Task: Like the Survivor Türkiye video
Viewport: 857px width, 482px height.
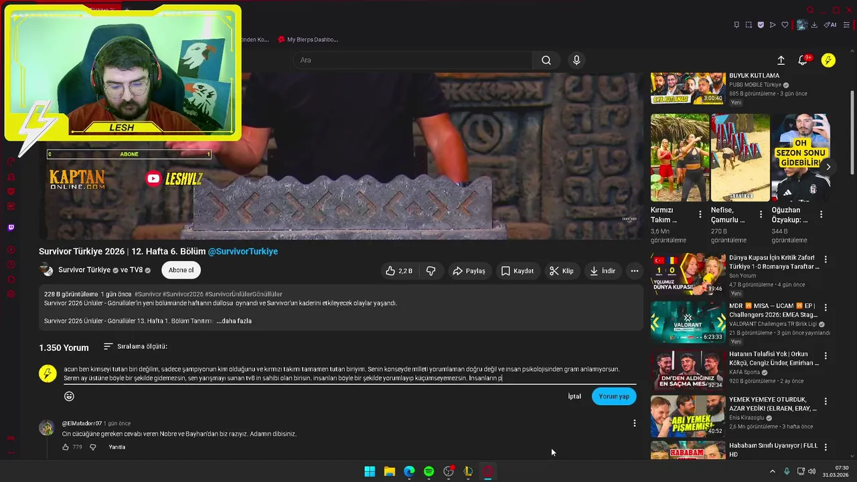Action: 398,271
